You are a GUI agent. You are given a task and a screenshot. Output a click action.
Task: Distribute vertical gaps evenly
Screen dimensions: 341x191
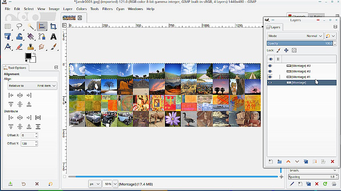(x=38, y=127)
